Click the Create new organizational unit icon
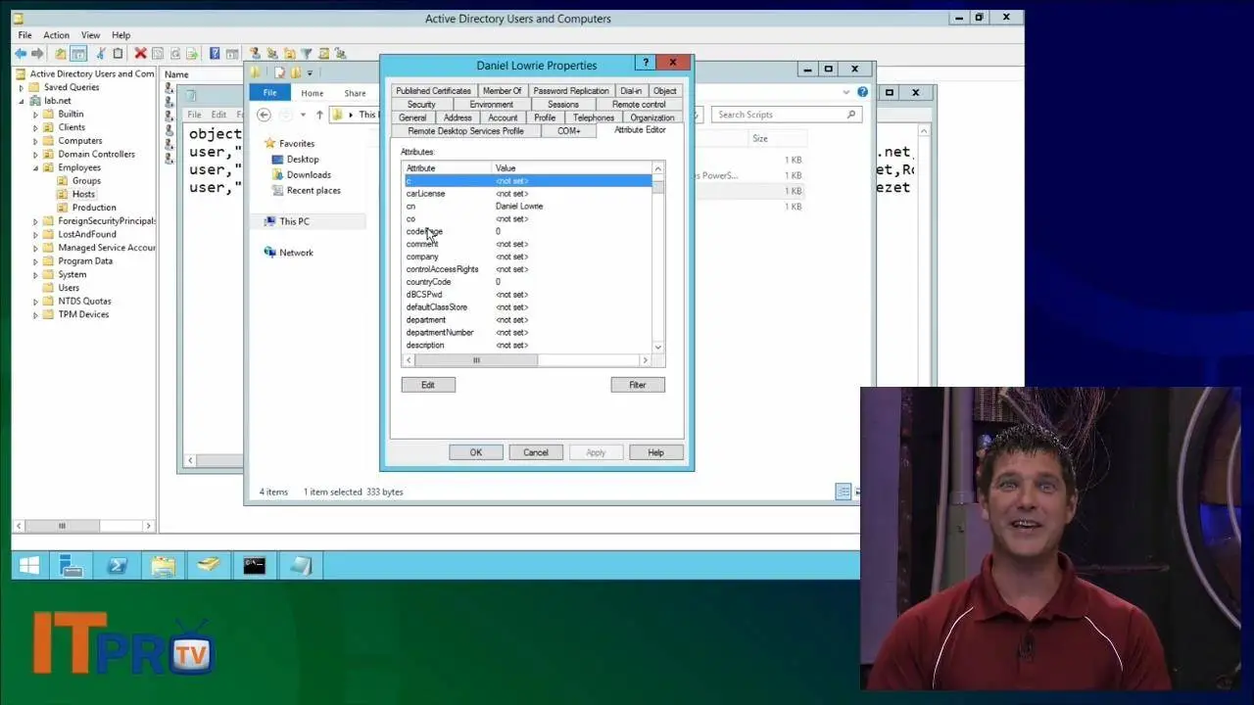This screenshot has width=1254, height=705. tap(289, 54)
